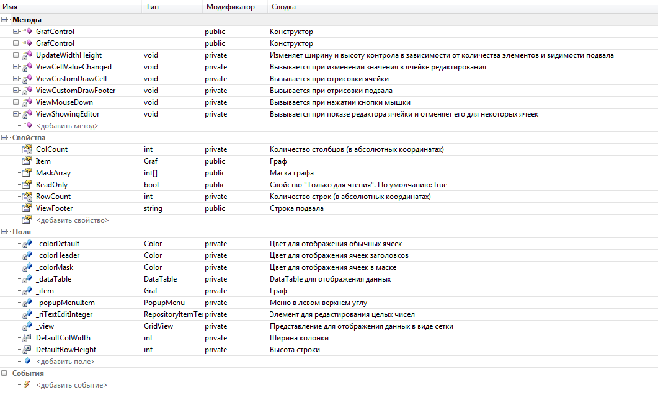Click summary 'Высота строки'
Viewport: 658px width, 395px height.
tap(295, 350)
